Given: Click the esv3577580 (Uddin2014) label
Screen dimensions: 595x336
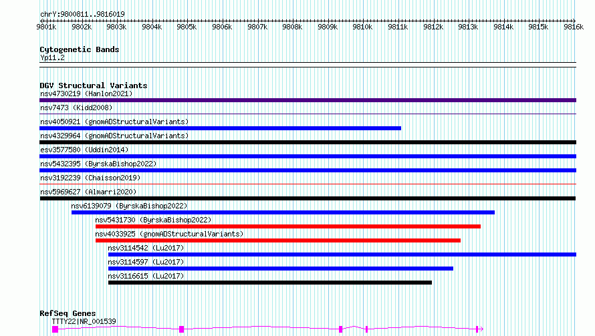Looking at the screenshot, I should coord(84,150).
